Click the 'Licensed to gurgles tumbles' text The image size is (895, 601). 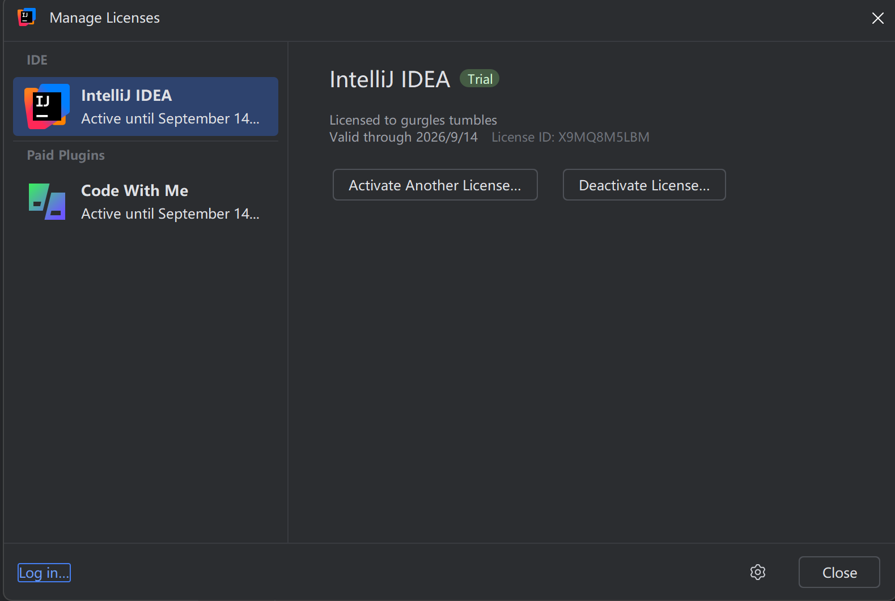(x=413, y=120)
